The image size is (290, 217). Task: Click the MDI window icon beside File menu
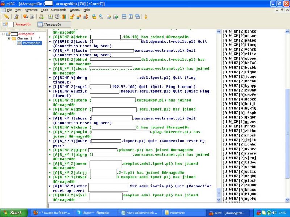[x=3, y=10]
